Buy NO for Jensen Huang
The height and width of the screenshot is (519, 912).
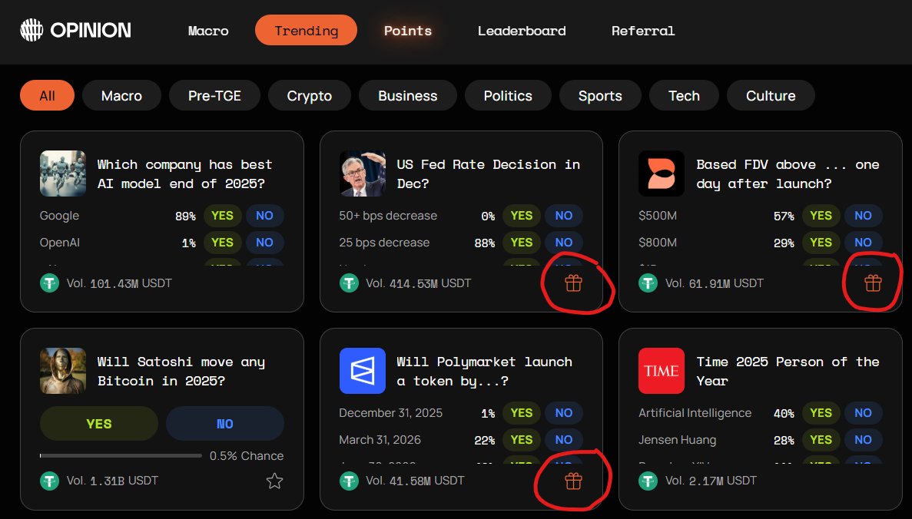[x=863, y=440]
